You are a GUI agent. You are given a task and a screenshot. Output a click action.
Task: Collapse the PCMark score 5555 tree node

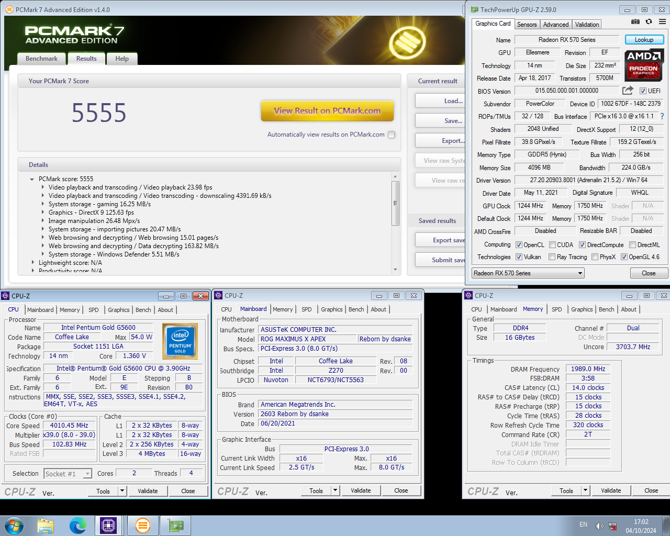[x=32, y=179]
